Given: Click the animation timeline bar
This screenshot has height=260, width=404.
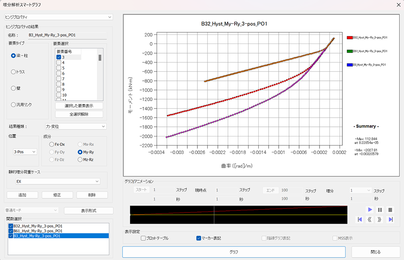Looking at the screenshot, I should [238, 215].
